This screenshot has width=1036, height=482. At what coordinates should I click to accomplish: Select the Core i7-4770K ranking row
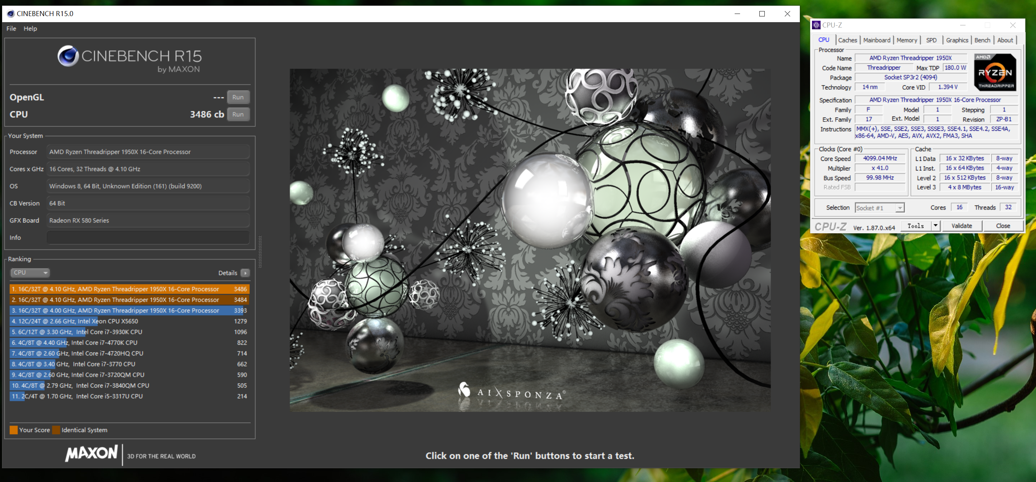click(x=130, y=343)
